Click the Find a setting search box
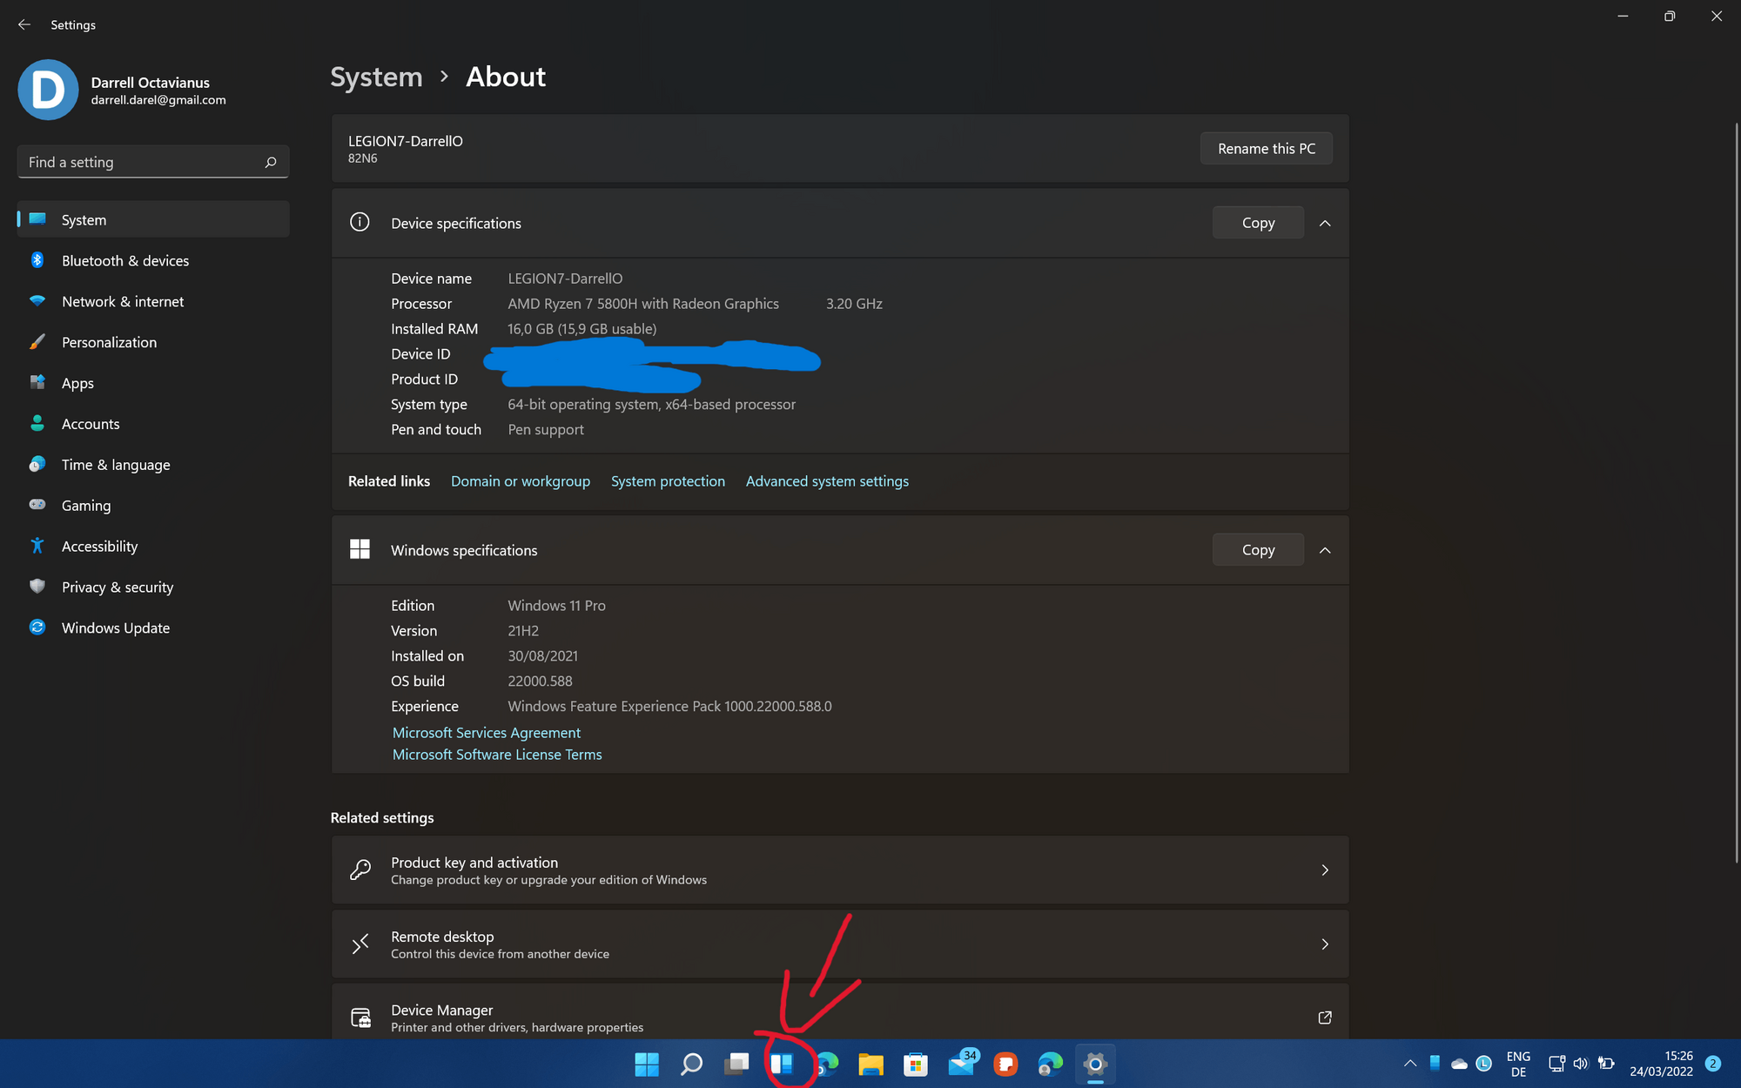Viewport: 1741px width, 1088px height. point(153,162)
